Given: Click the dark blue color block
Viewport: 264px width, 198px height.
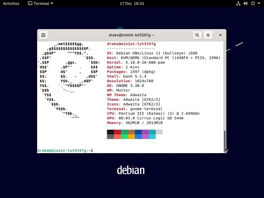Looking at the screenshot, I should [138, 132].
